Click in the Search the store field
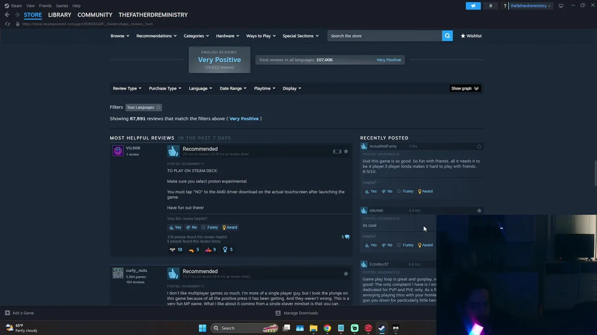This screenshot has width=597, height=335. point(385,36)
